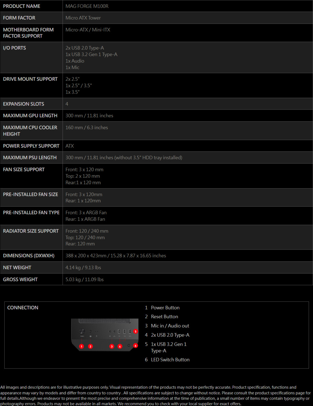This screenshot has width=313, height=406.
Task: Select the 'Reset Button' legend entry
Action: tap(164, 317)
